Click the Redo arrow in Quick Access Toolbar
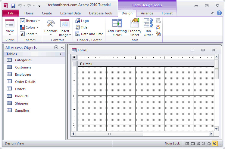Image resolution: width=225 pixels, height=149 pixels. click(30, 6)
